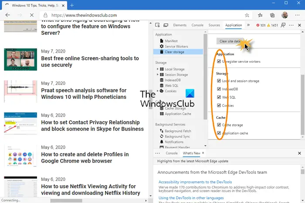
Task: Expand Cookies tree node
Action: click(157, 91)
